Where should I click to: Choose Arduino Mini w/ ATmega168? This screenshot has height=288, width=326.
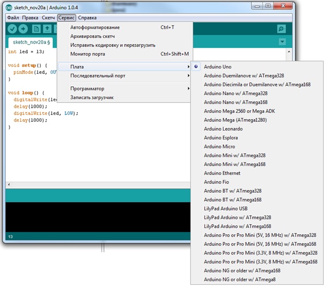257,164
